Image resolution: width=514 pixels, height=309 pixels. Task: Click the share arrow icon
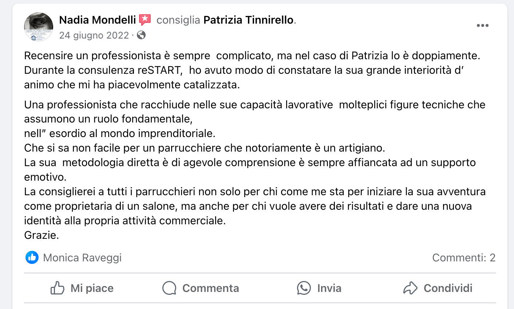click(410, 288)
